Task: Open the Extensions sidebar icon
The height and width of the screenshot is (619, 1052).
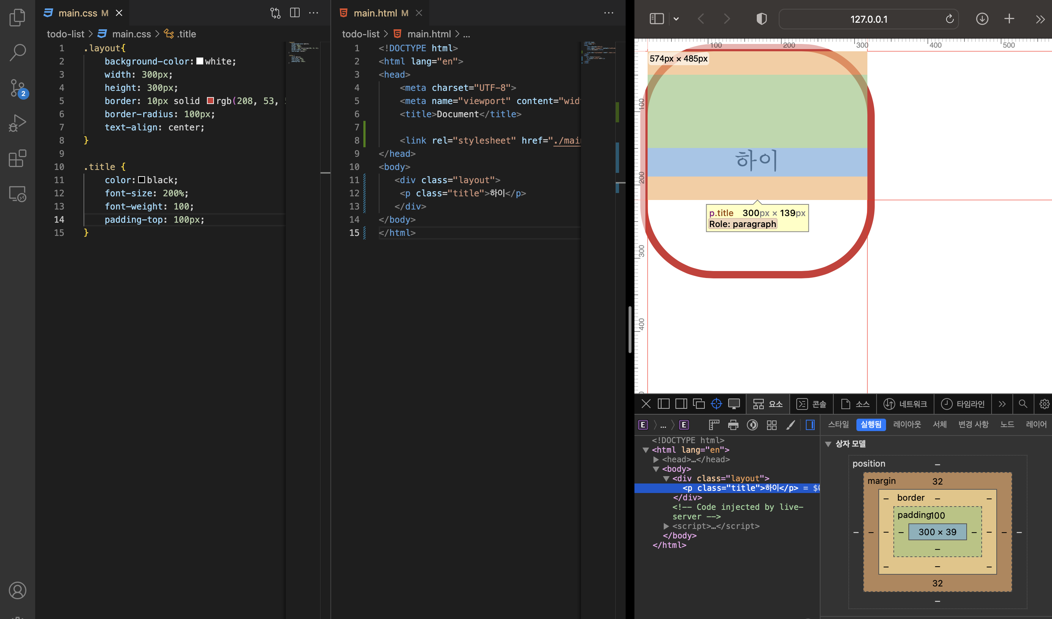Action: click(x=18, y=159)
